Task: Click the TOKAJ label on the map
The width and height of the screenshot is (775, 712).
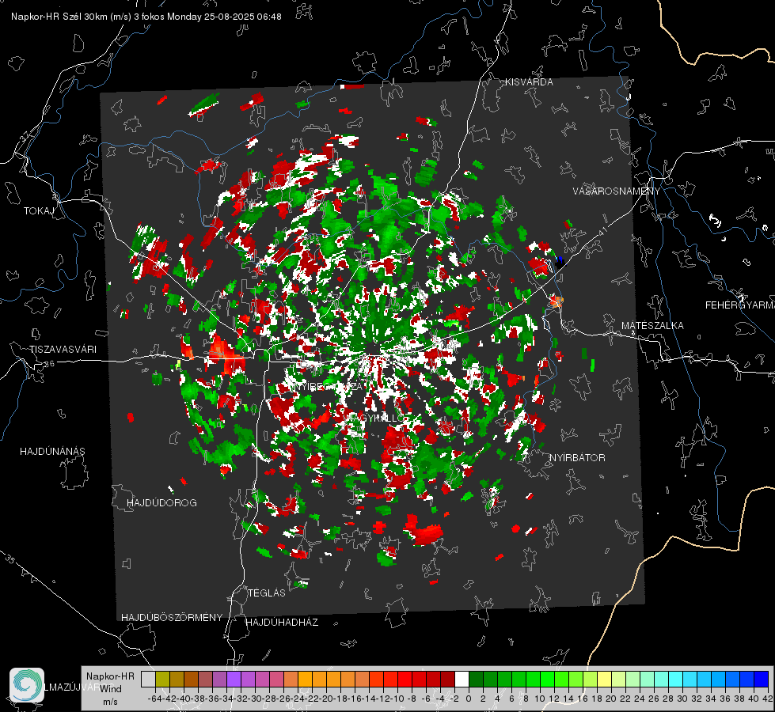Action: pos(39,211)
